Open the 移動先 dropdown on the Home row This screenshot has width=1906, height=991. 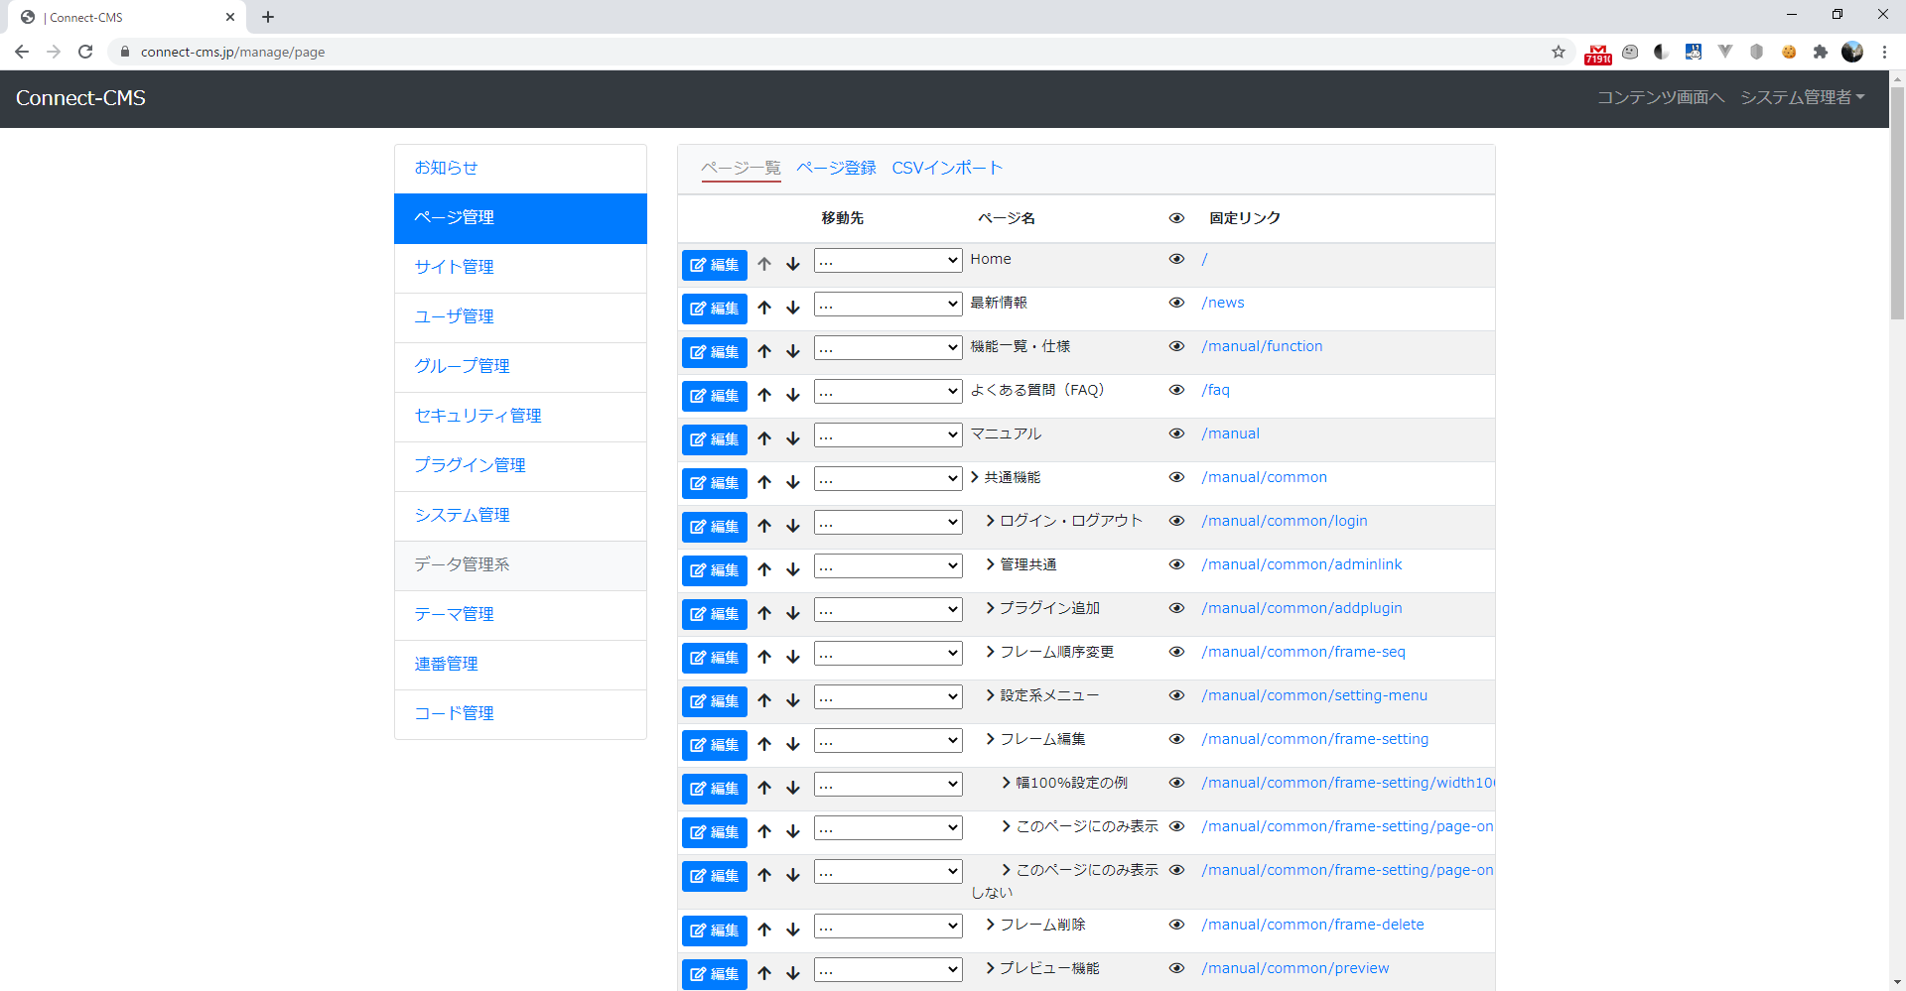(x=887, y=260)
